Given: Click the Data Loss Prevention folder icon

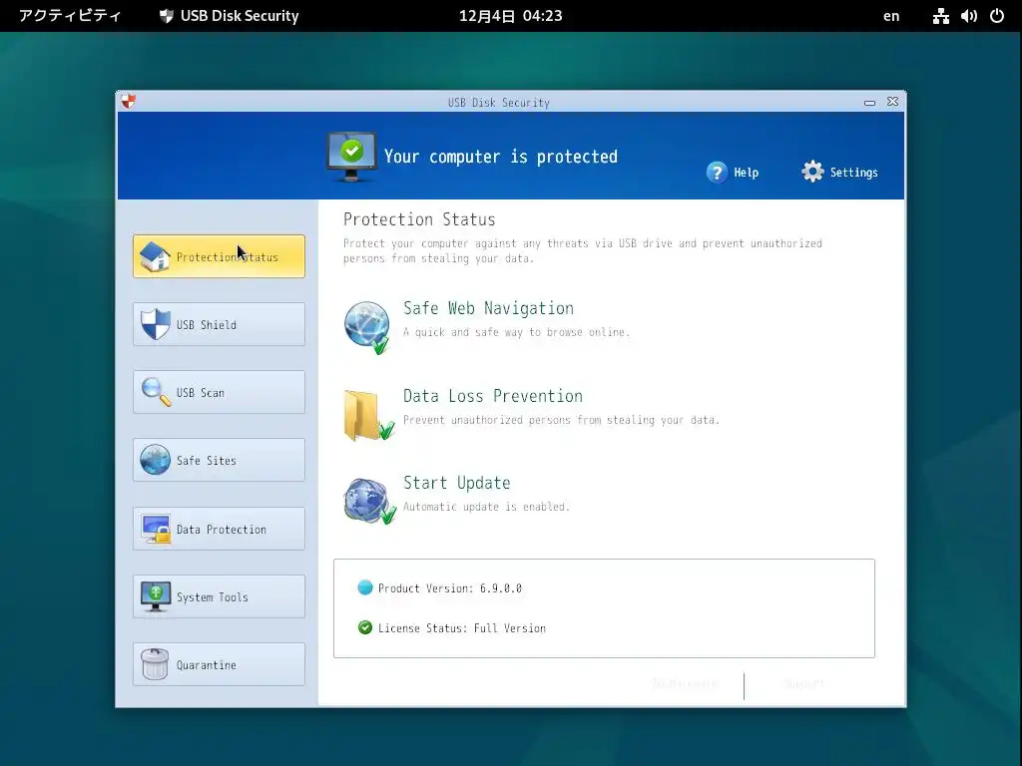Looking at the screenshot, I should (x=368, y=416).
